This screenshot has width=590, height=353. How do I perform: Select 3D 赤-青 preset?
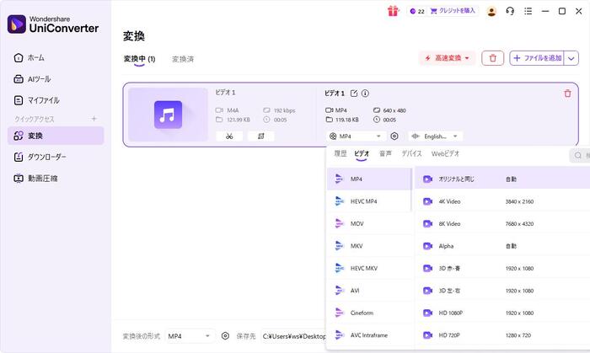(502, 268)
